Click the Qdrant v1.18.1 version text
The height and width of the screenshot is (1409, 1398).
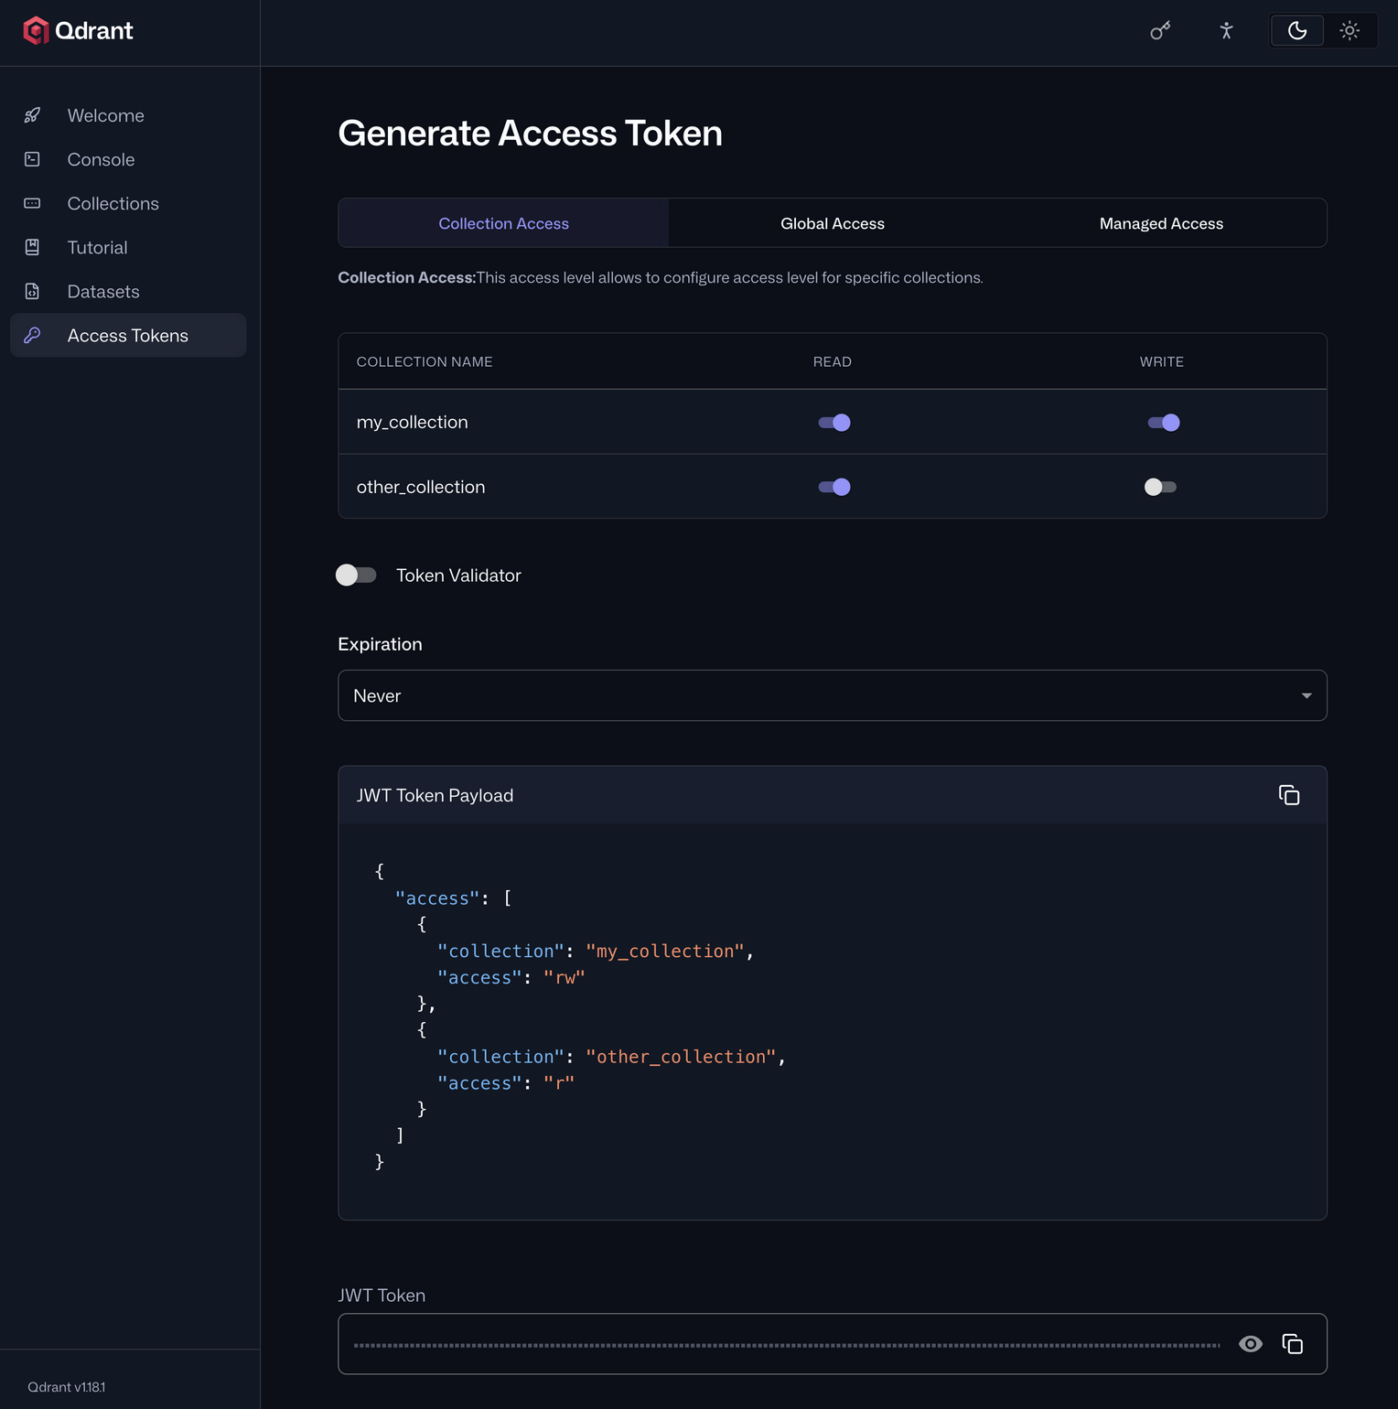[66, 1387]
